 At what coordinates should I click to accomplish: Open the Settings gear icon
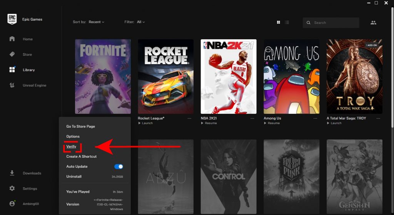(12, 188)
